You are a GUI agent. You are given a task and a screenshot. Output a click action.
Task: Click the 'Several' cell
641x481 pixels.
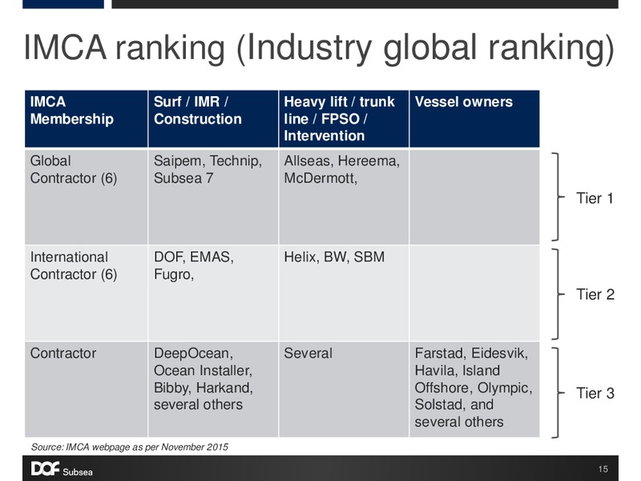point(344,390)
